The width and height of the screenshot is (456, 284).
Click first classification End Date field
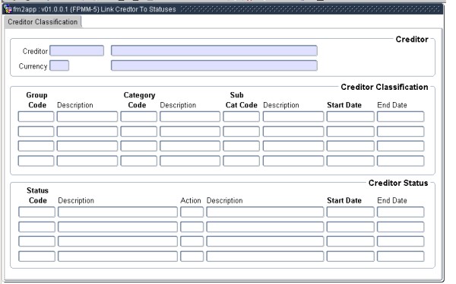pos(401,116)
